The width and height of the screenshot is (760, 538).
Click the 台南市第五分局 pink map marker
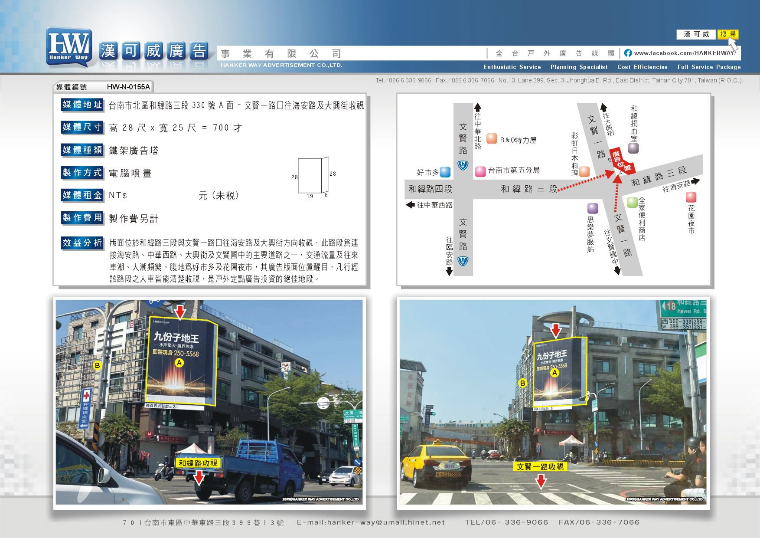tap(480, 171)
